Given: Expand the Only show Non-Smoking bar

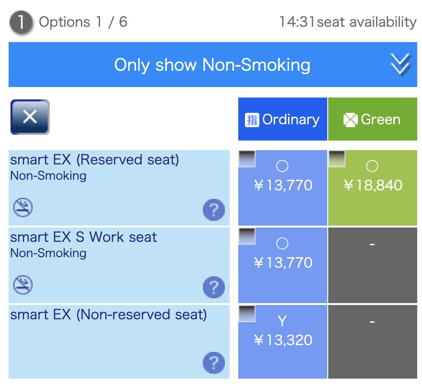Looking at the screenshot, I should (x=212, y=65).
